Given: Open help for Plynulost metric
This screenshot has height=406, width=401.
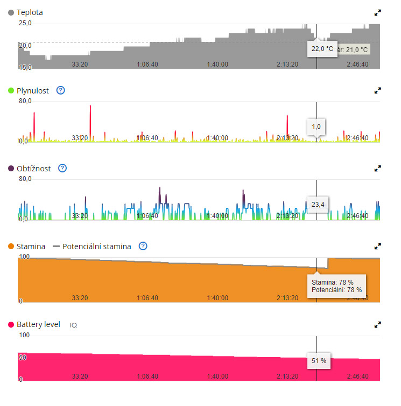Looking at the screenshot, I should (61, 90).
